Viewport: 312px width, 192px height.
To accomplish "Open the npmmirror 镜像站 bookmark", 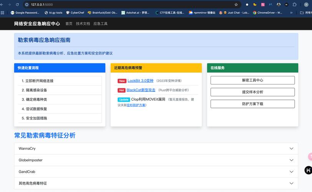I will tap(202, 13).
